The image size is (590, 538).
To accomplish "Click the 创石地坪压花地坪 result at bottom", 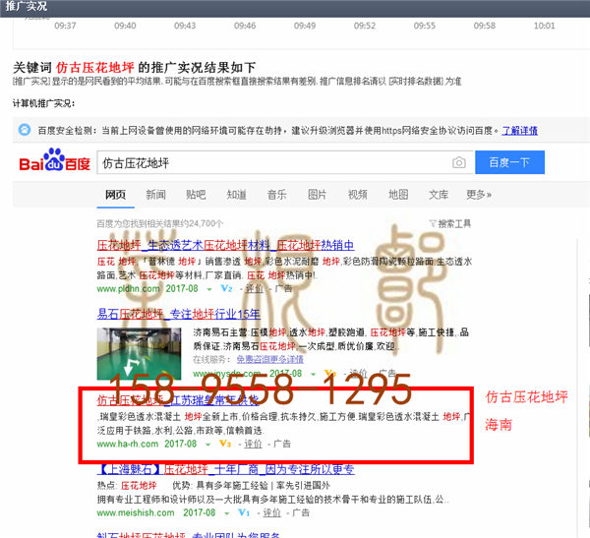I will coord(189,535).
